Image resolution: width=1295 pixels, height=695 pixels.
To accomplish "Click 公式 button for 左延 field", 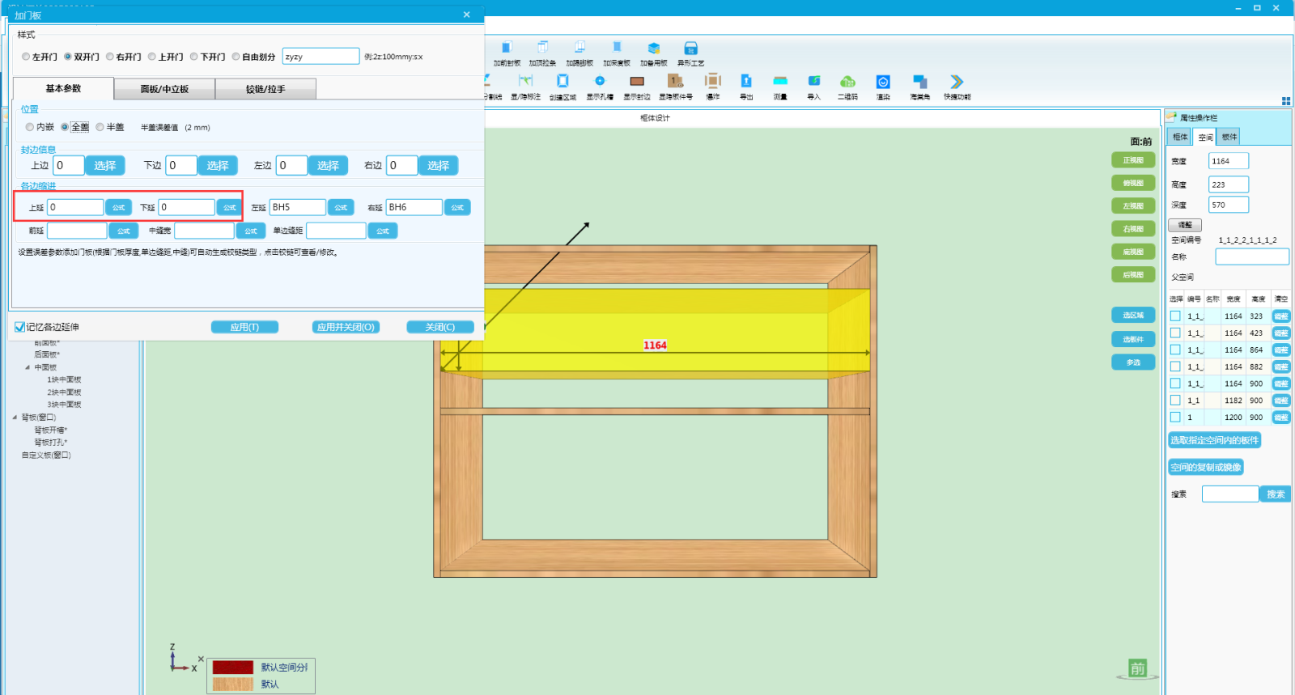I will pos(341,207).
